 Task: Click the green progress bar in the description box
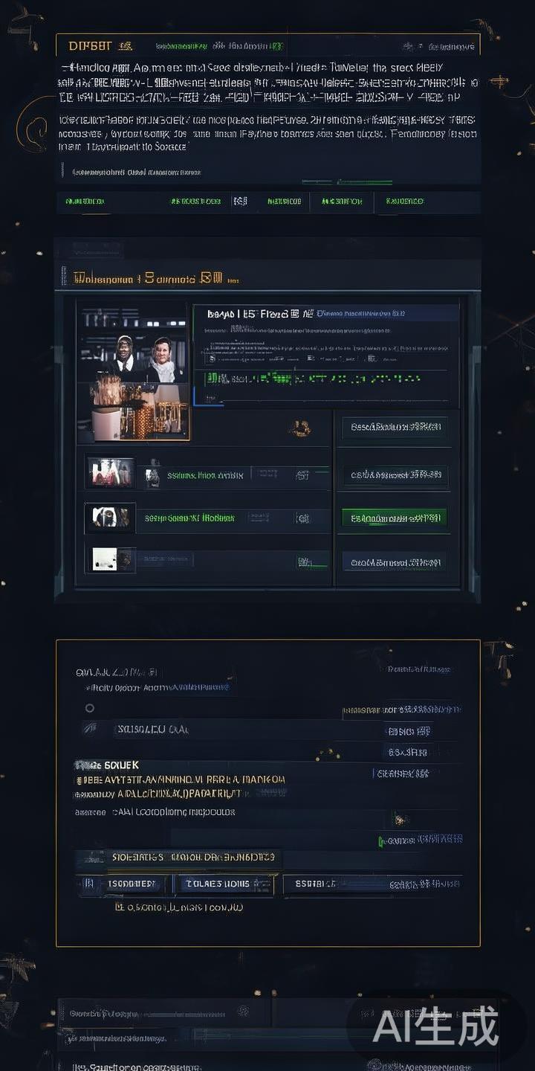click(363, 181)
